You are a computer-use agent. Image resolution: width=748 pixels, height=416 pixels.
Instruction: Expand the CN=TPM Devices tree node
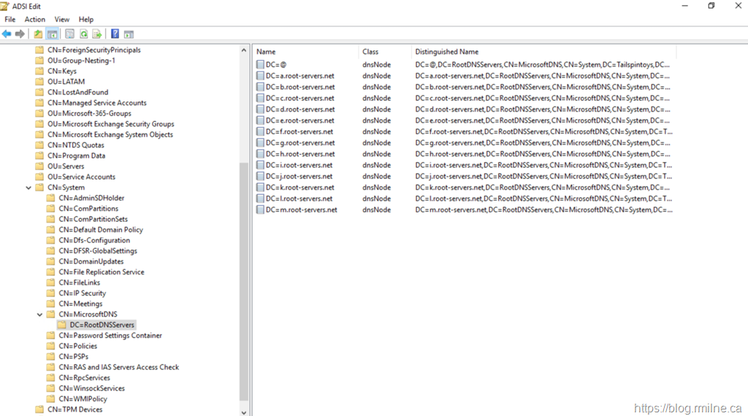coord(28,409)
